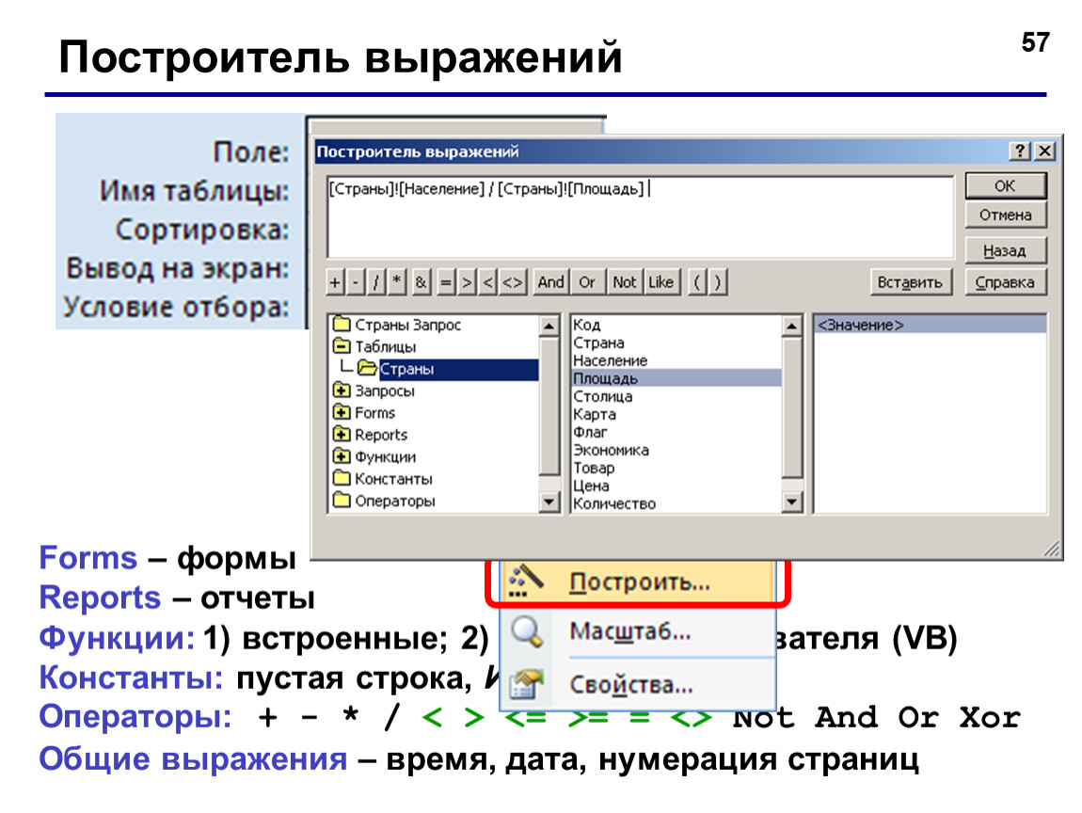Screen dimensions: 1082x813
Task: Click the build wand icon next to Построить
Action: (x=527, y=582)
